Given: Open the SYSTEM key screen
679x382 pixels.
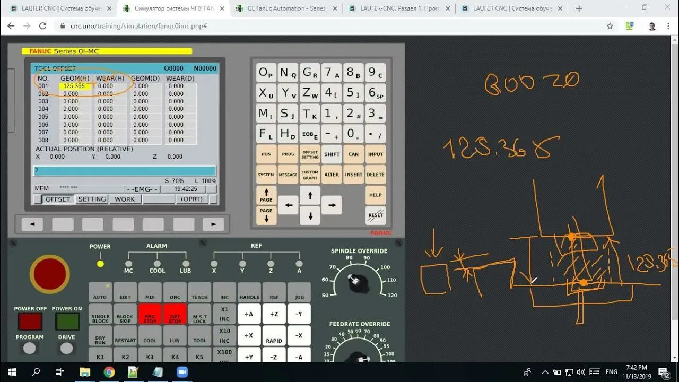Looking at the screenshot, I should pos(266,175).
